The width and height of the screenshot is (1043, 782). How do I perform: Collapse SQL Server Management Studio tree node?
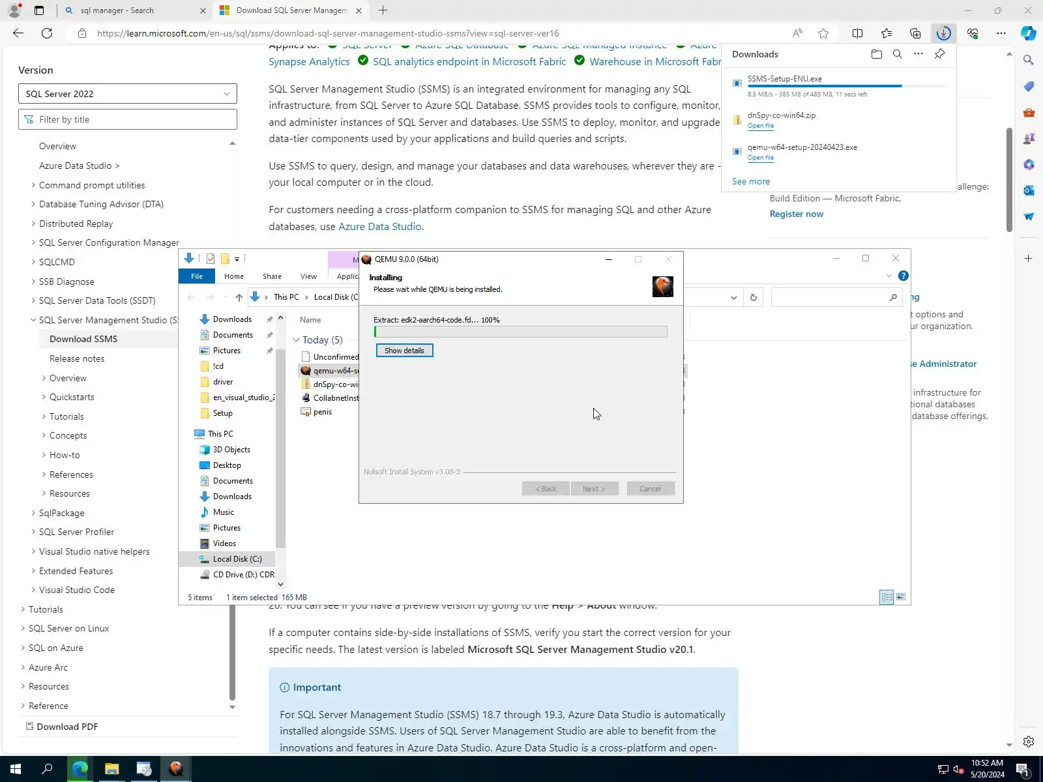pos(33,320)
